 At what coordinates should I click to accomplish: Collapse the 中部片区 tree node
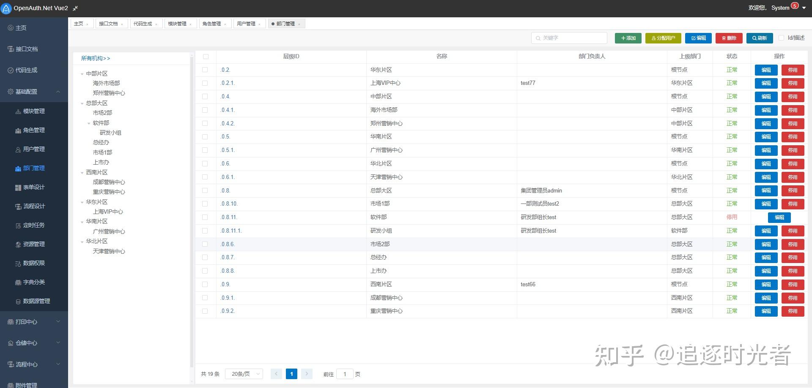82,73
